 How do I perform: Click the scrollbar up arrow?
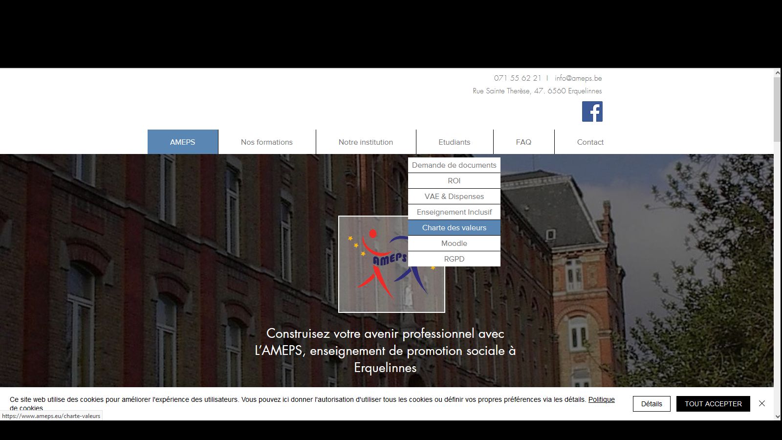[778, 73]
